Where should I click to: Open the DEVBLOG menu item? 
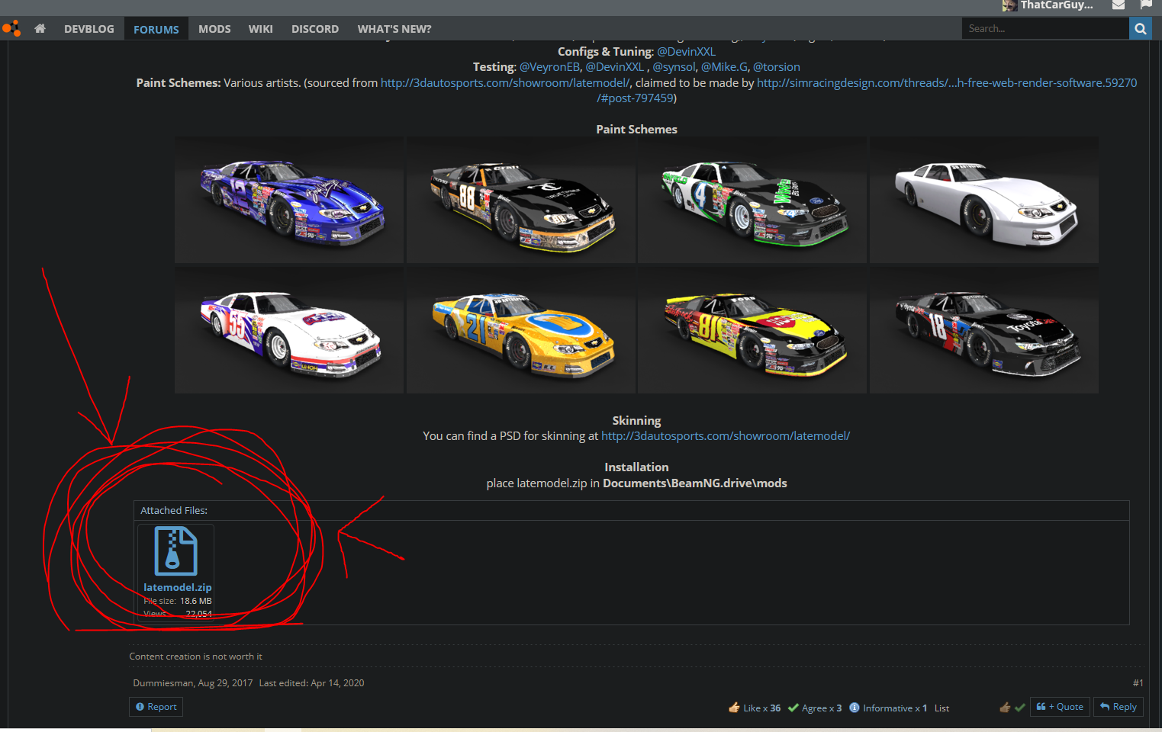click(89, 29)
